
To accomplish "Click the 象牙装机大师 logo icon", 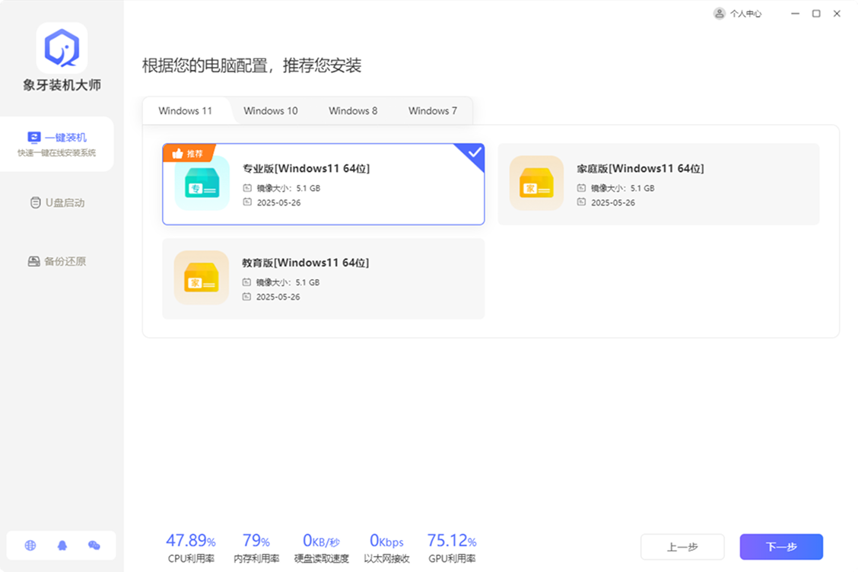I will (x=61, y=47).
